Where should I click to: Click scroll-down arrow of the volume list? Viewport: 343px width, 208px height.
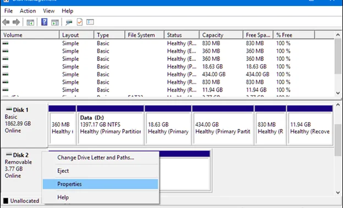click(x=338, y=93)
